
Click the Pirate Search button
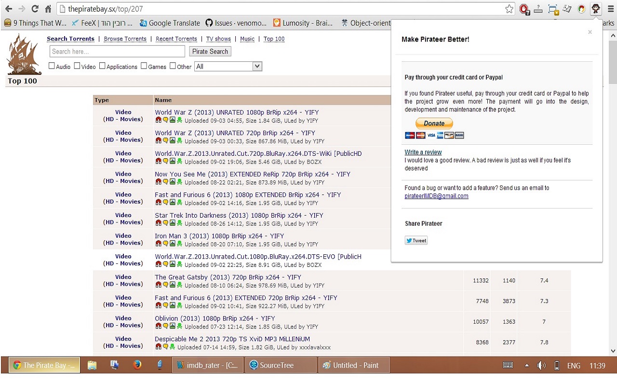pos(210,52)
